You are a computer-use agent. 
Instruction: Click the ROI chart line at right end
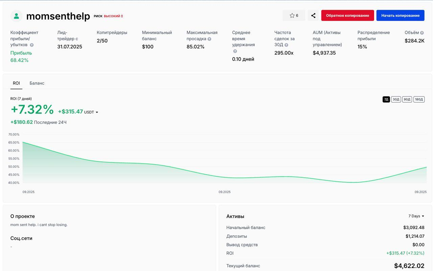426,167
